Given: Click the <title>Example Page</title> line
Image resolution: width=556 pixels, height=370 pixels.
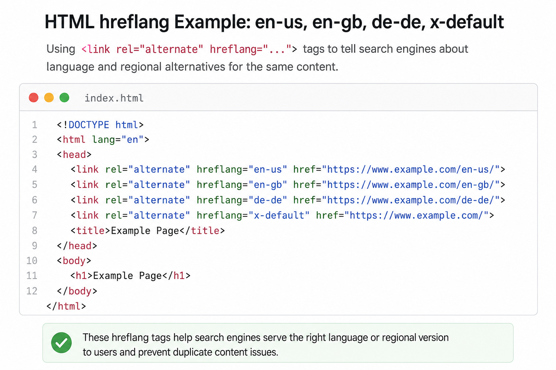Looking at the screenshot, I should [148, 231].
